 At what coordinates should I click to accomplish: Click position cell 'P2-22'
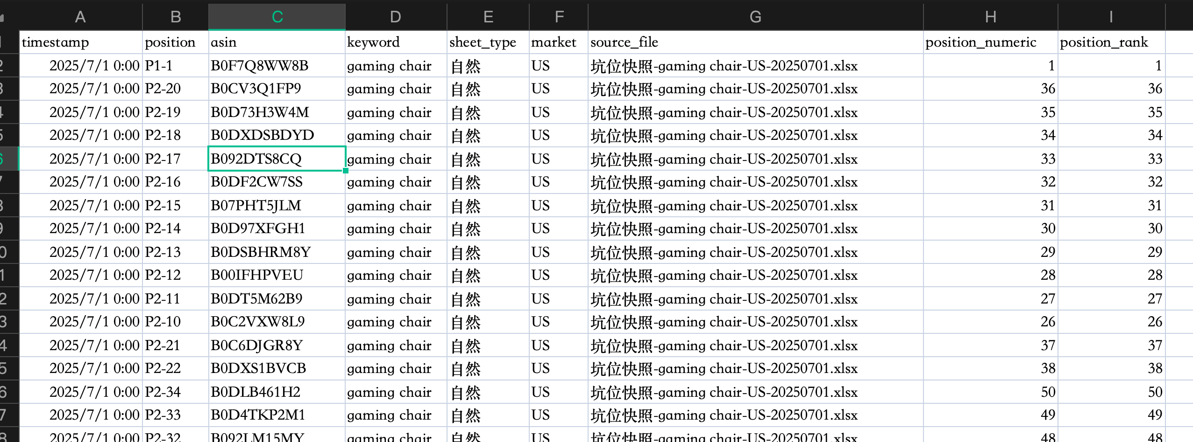[175, 368]
